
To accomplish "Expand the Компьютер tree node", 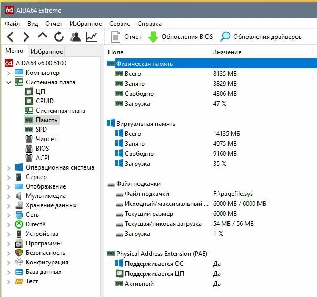I will point(9,73).
